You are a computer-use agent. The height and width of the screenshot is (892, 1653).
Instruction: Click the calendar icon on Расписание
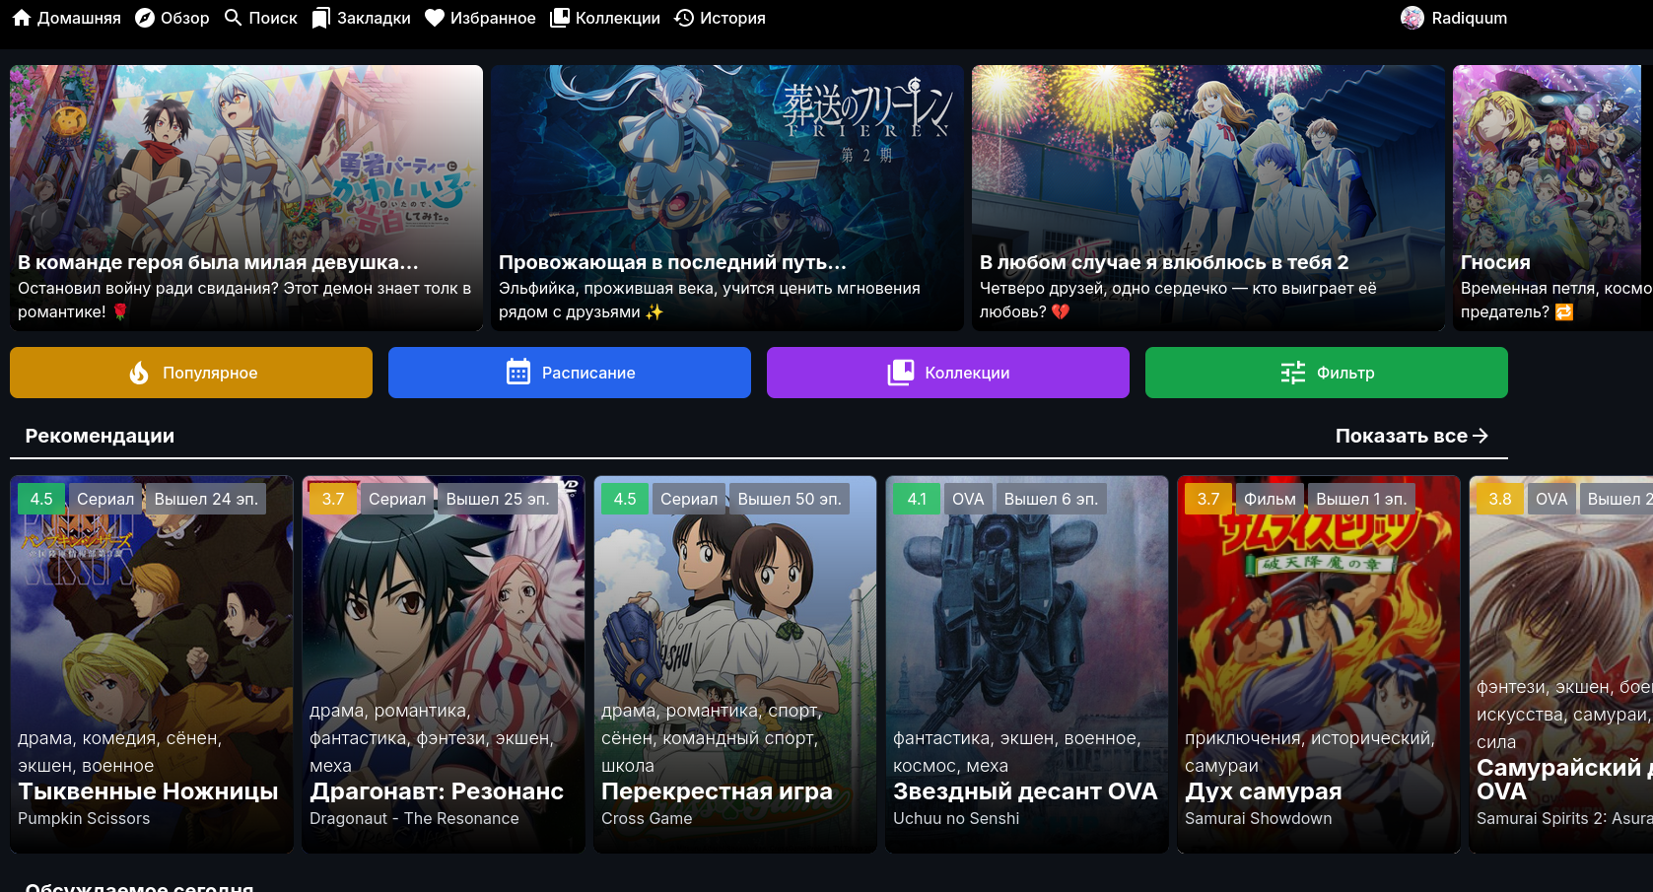click(x=518, y=373)
